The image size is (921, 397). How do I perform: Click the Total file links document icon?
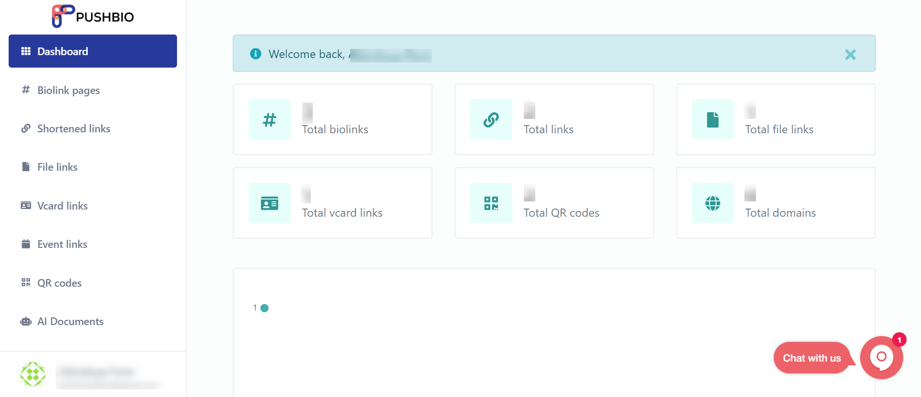(713, 119)
